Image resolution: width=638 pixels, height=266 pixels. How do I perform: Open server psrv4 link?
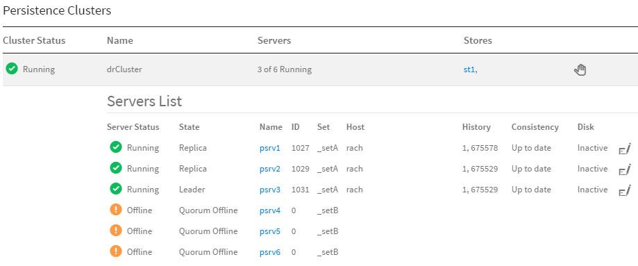270,210
